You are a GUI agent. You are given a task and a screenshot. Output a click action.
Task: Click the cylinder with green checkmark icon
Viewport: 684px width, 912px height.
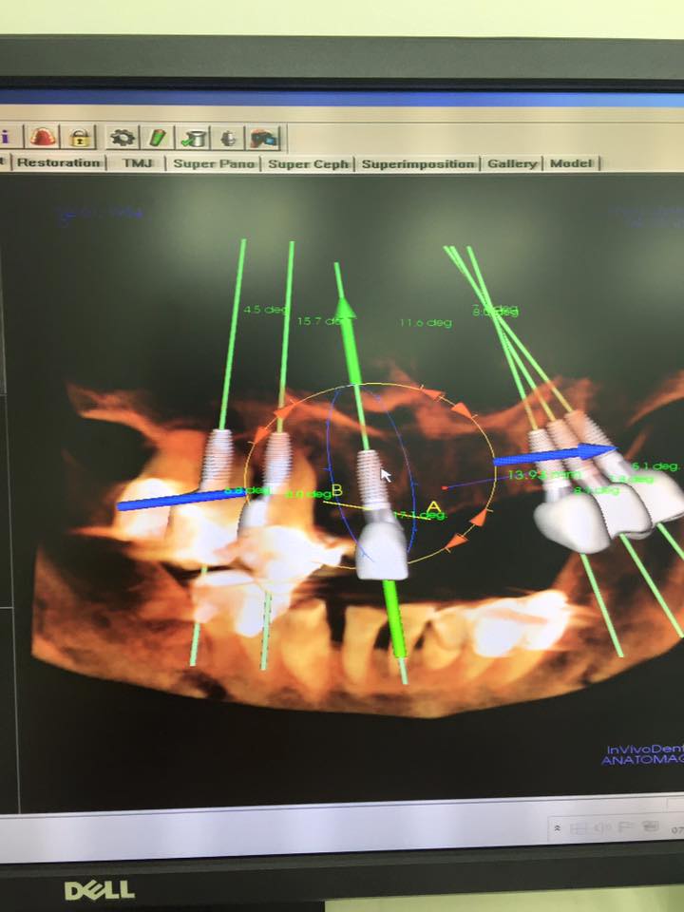[x=194, y=139]
